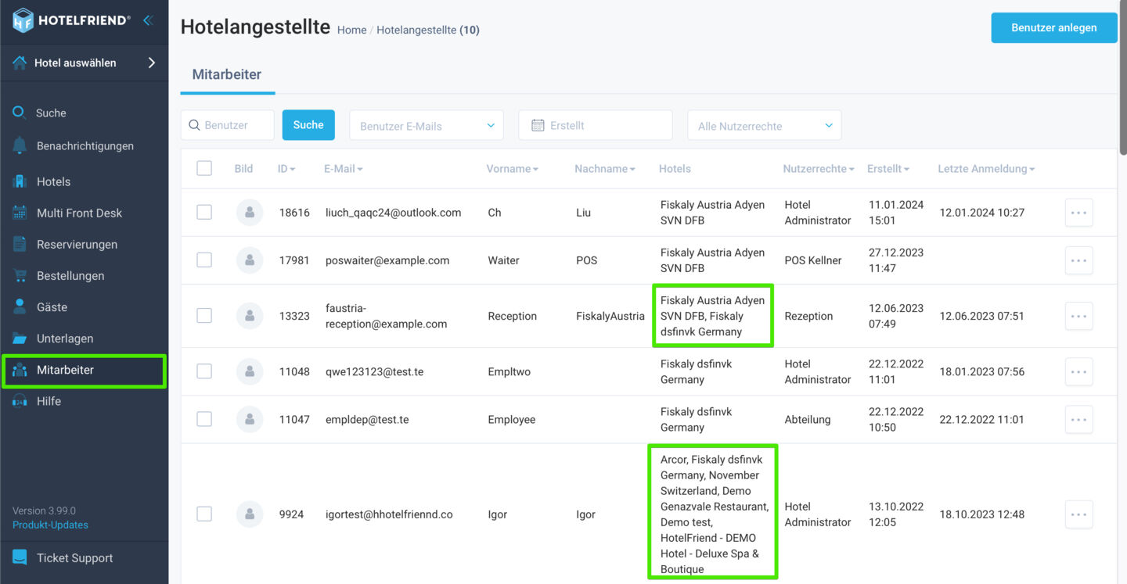Open three-dot menu for poswaiter@example.com
Viewport: 1127px width, 584px height.
coord(1078,260)
